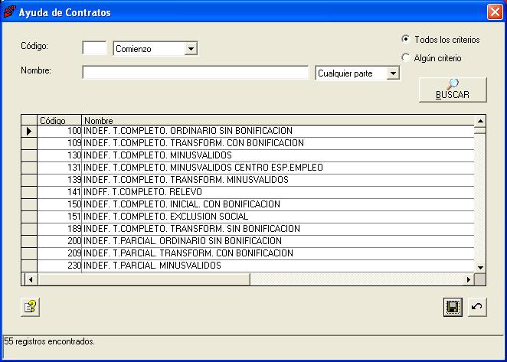
Task: Click the save floppy disk icon
Action: [x=453, y=307]
